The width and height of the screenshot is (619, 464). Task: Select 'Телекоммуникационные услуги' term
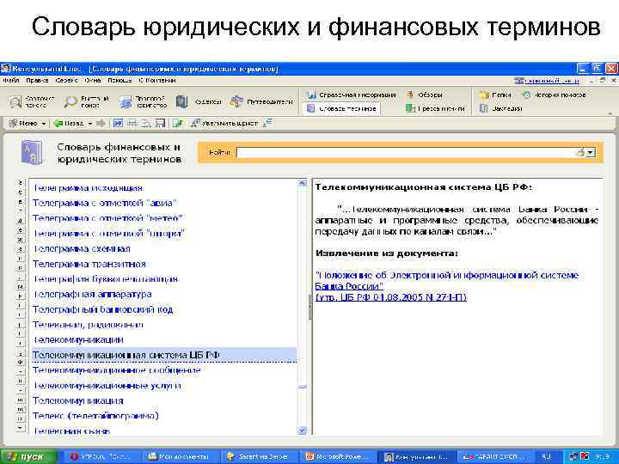point(107,386)
